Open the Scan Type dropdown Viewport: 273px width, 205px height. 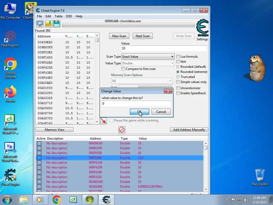(x=148, y=57)
